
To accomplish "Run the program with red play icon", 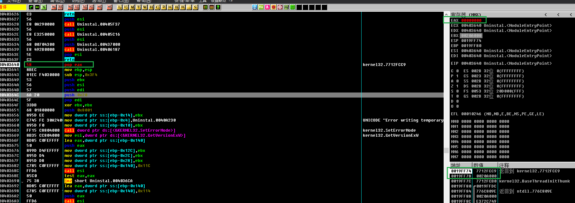I will (x=54, y=7).
